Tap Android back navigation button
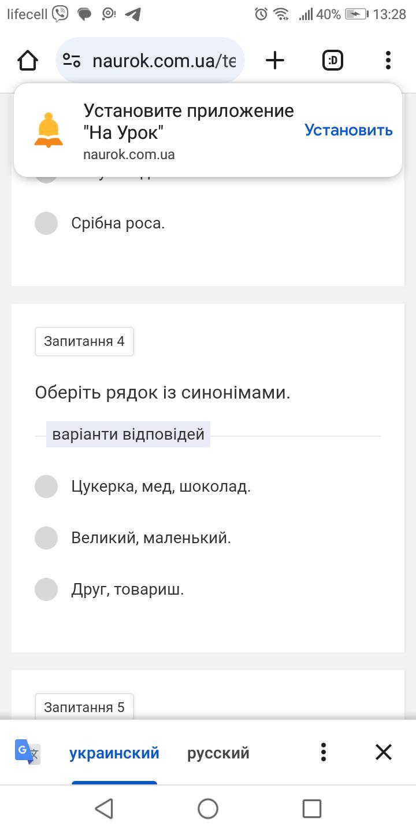Image resolution: width=416 pixels, height=833 pixels. (x=104, y=809)
